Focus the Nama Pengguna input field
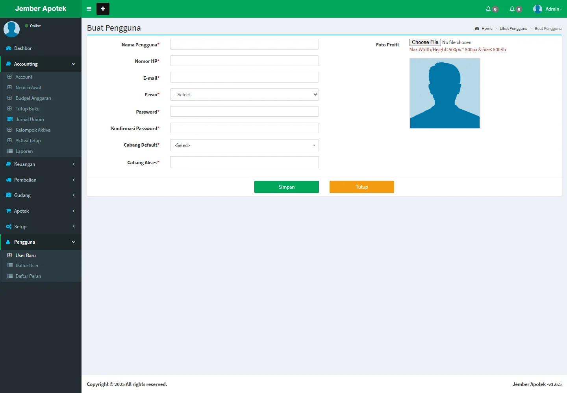This screenshot has height=393, width=567. (244, 44)
